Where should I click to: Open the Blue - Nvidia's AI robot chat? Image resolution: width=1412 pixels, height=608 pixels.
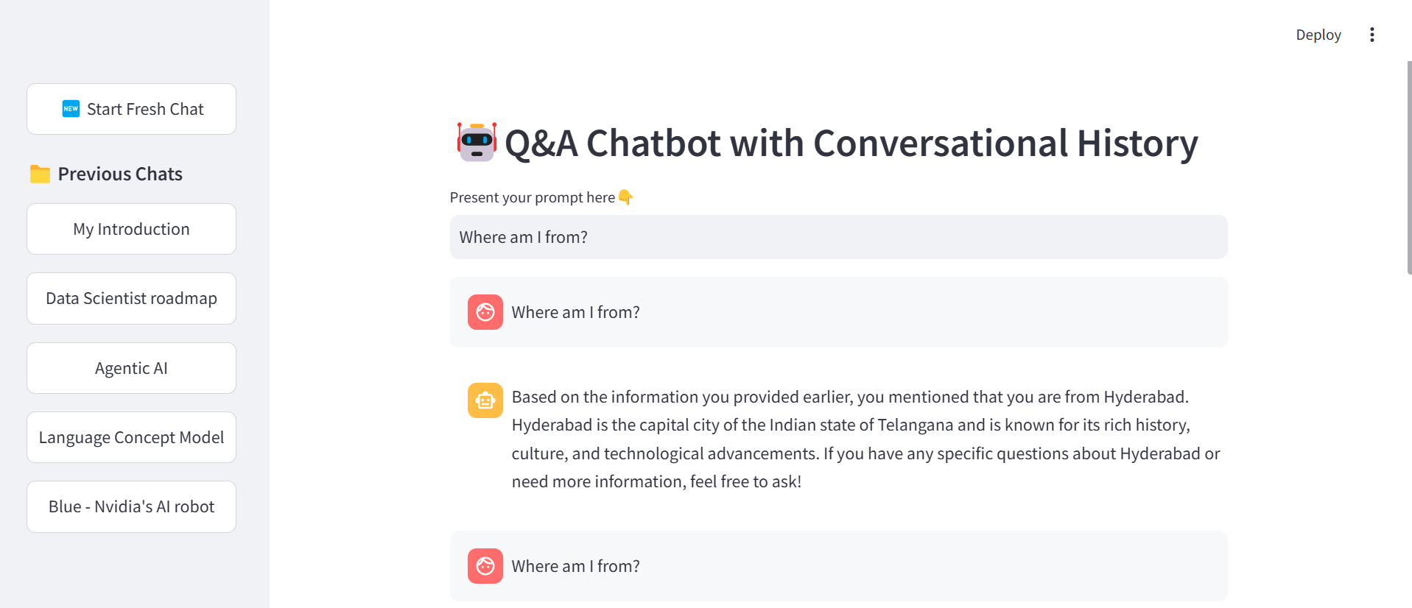pos(131,506)
